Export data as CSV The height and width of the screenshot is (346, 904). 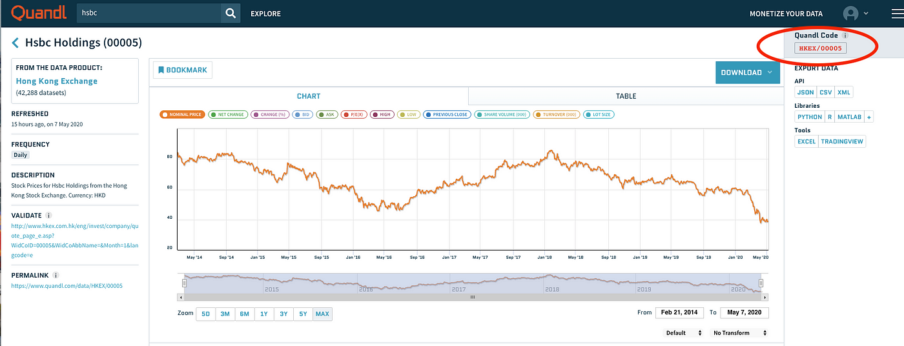825,92
